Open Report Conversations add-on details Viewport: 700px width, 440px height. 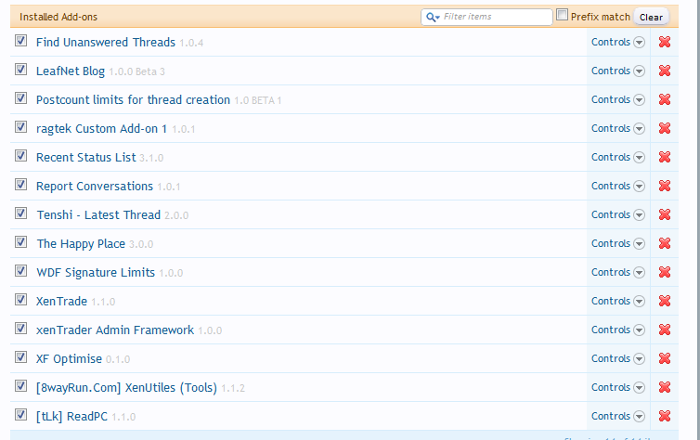[94, 187]
